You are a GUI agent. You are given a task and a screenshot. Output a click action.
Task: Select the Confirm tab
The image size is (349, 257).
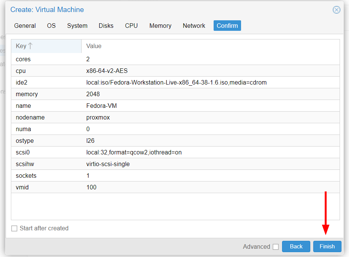coord(227,26)
